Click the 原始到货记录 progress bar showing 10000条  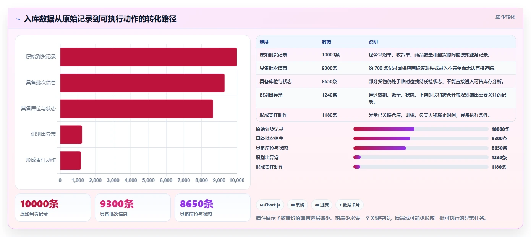(421, 129)
